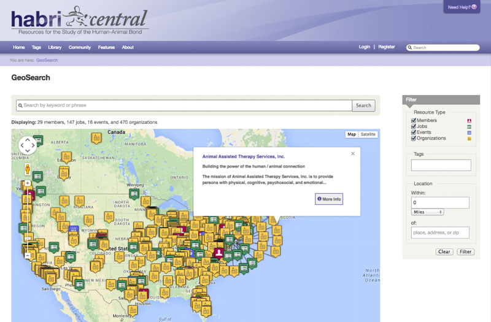The image size is (491, 322).
Task: Click the Street View pegman icon
Action: (28, 169)
